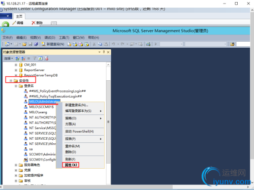This screenshot has height=190, width=254.
Task: Expand the CM_001 database node
Action: tap(16, 65)
